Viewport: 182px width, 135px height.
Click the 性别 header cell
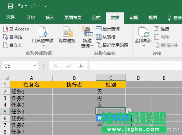coord(111,85)
